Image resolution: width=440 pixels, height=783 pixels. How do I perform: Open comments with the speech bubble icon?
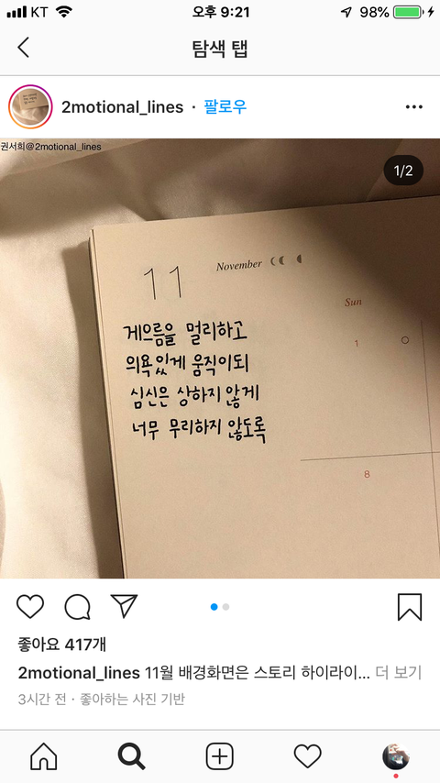click(x=77, y=607)
